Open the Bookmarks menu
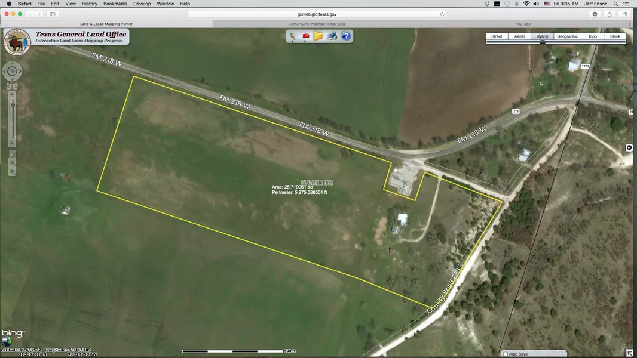637x358 pixels. pos(115,4)
